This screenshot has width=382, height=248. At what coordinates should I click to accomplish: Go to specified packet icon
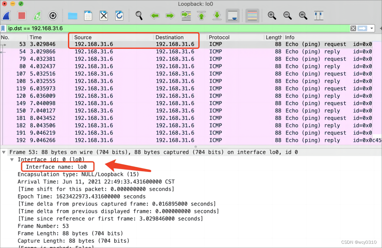pos(186,16)
